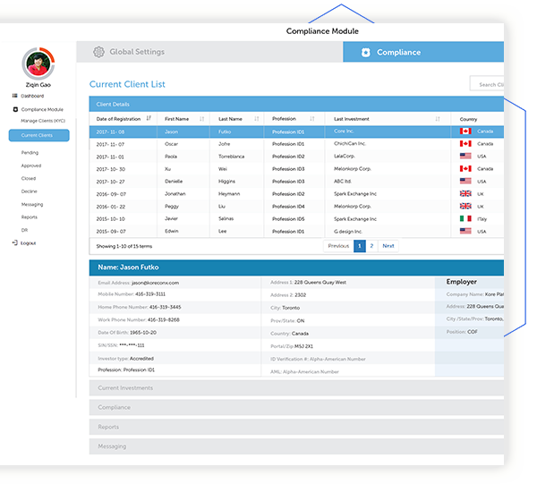The height and width of the screenshot is (492, 537).
Task: Click the Postal/Zip M5J 2X1 value
Action: click(x=303, y=346)
